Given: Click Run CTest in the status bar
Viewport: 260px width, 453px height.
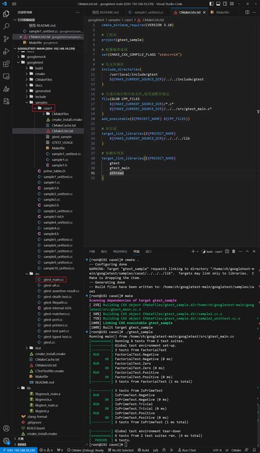Looking at the screenshot, I should coord(187,450).
